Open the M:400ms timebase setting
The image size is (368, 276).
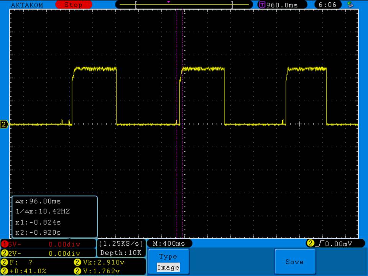point(169,244)
